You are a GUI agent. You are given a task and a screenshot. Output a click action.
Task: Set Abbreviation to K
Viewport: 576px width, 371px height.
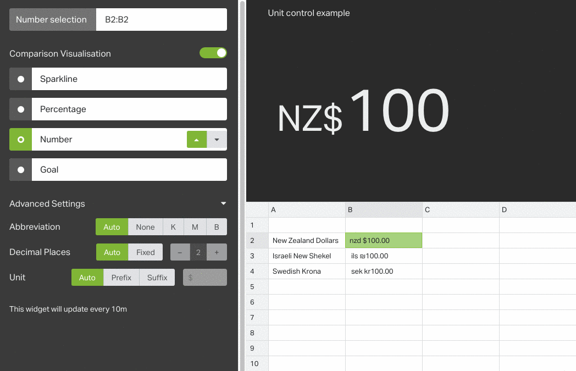click(x=173, y=227)
